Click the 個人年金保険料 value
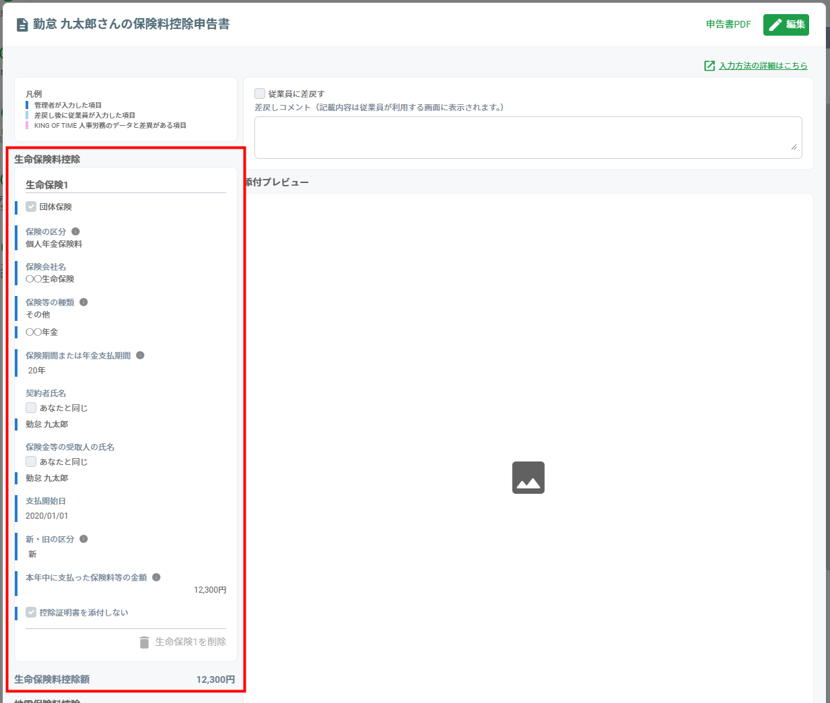This screenshot has width=830, height=703. click(54, 244)
